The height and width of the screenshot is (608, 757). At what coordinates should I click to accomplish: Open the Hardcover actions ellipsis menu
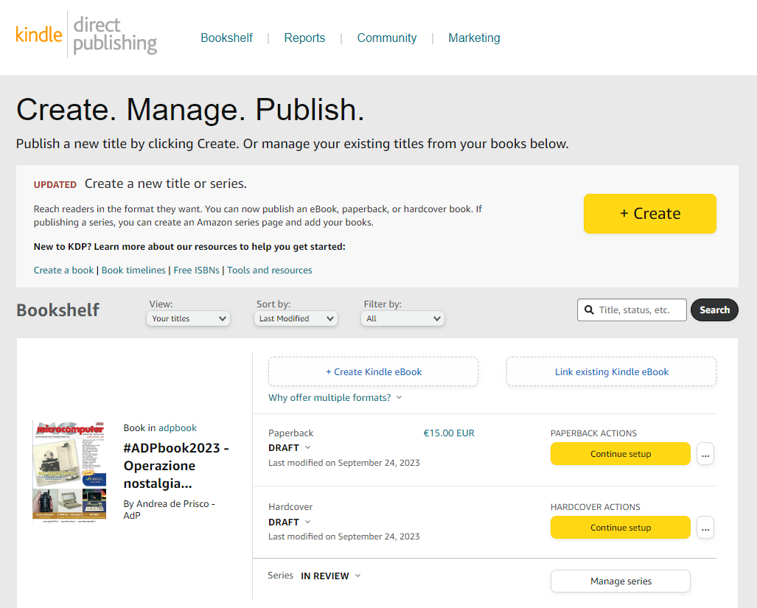pos(705,528)
